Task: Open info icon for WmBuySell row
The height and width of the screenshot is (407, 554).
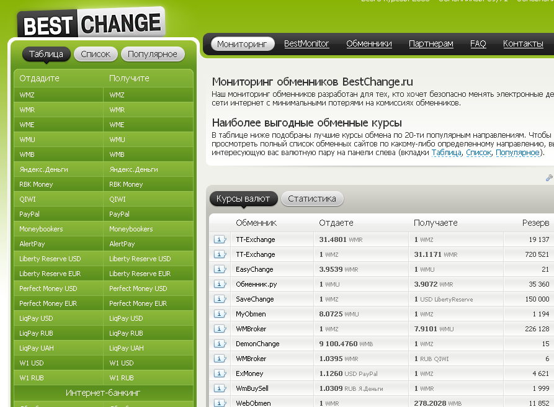Action: click(220, 388)
